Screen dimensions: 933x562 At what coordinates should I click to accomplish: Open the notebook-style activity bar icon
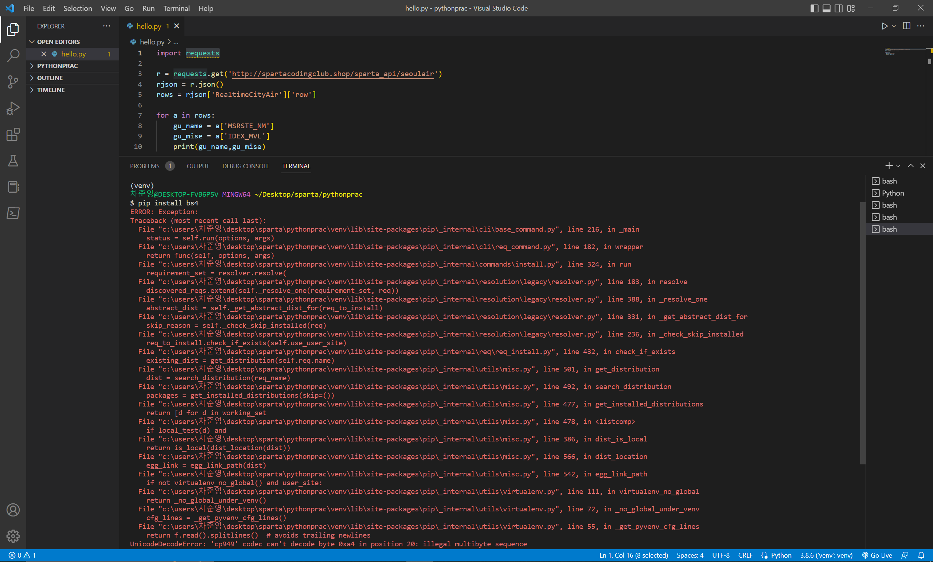pyautogui.click(x=13, y=187)
